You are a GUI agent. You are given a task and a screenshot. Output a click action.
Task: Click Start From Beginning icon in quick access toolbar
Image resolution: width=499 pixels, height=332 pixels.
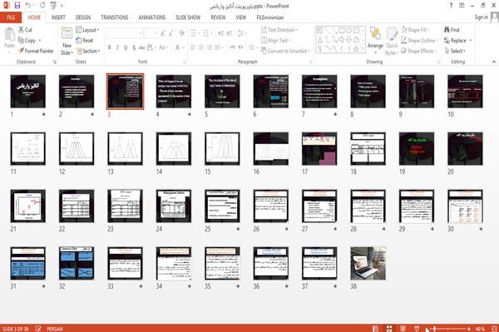pos(53,6)
